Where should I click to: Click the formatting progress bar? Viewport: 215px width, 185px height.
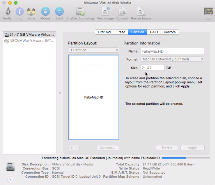pyautogui.click(x=186, y=158)
